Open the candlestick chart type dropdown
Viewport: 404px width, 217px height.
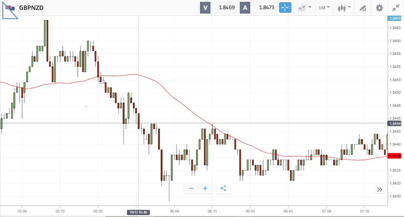344,8
